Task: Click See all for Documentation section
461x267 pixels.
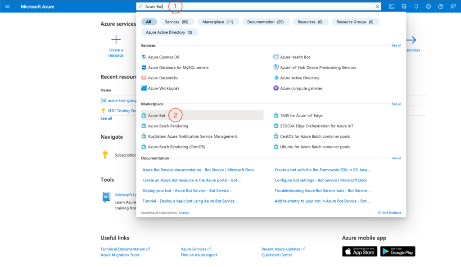Action: tap(396, 158)
